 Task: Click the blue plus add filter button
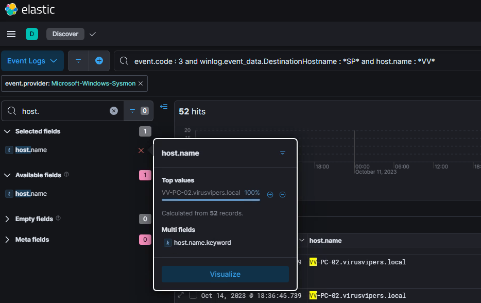[x=99, y=61]
